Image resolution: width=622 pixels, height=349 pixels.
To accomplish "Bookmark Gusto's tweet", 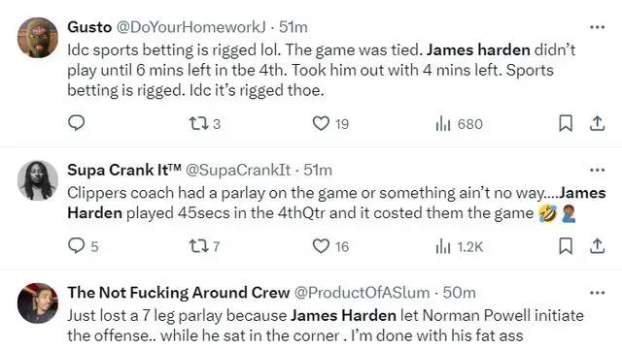I will tap(566, 123).
